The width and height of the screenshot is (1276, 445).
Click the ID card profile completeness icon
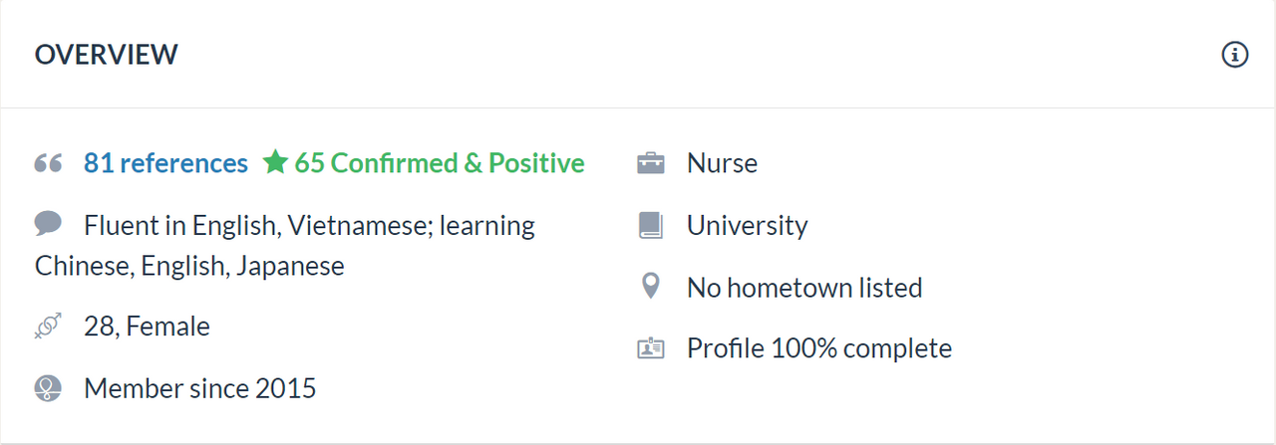coord(650,348)
